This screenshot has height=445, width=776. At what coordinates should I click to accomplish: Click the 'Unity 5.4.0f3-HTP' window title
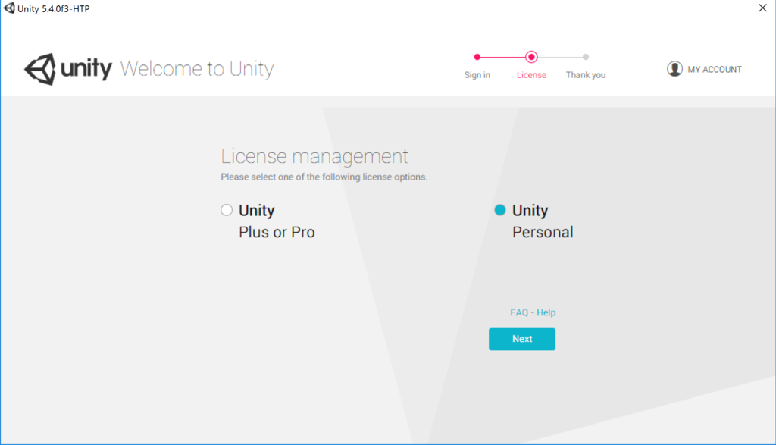pos(54,9)
